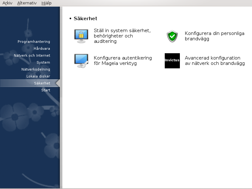Screen dimensions: 252x189
Task: Open 'Konfigurera autentikering för Mageia verktyg' text
Action: tap(123, 60)
